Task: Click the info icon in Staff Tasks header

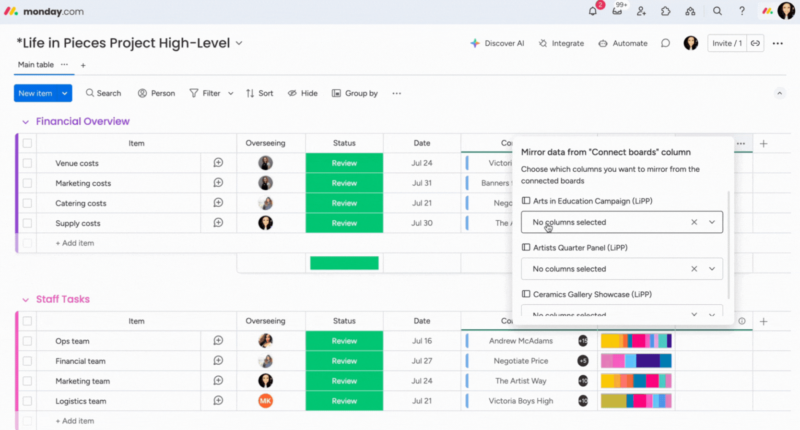Action: (x=742, y=321)
